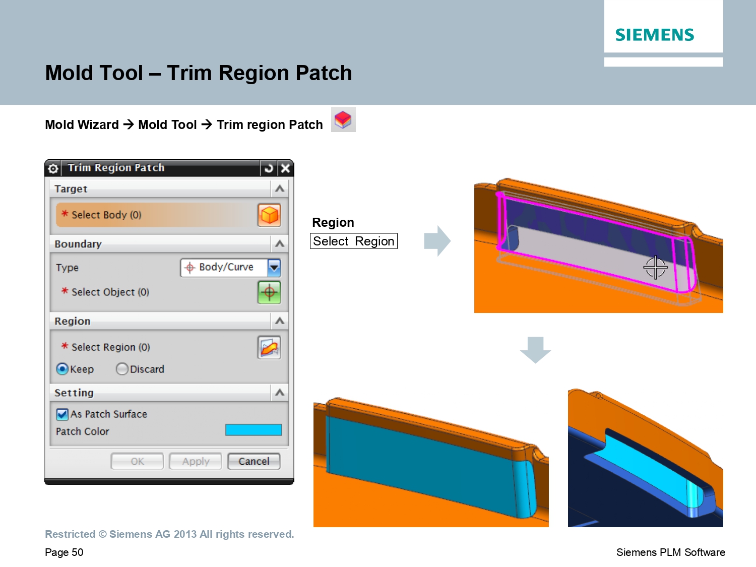Image resolution: width=756 pixels, height=567 pixels.
Task: Click the Trim Region Patch tool icon
Action: click(343, 119)
